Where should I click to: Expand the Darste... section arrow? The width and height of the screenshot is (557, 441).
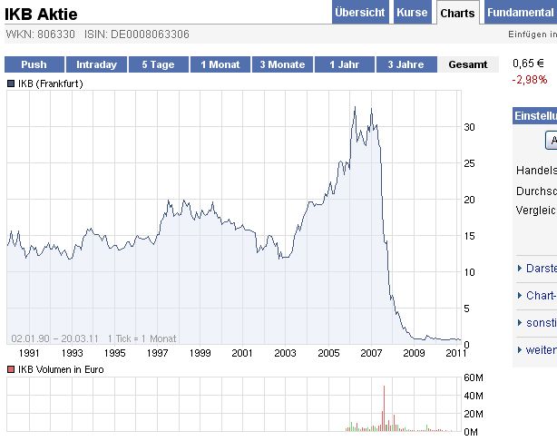tap(520, 269)
